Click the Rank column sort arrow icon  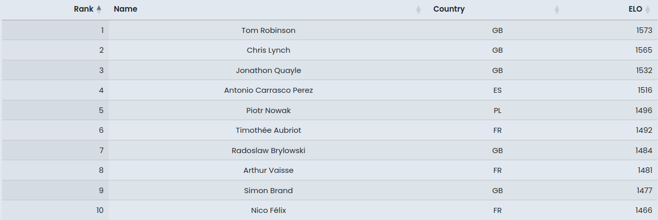click(x=99, y=9)
